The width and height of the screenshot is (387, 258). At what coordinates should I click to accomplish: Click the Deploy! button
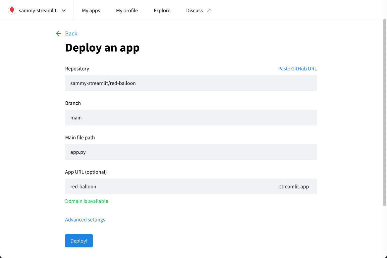tap(79, 241)
